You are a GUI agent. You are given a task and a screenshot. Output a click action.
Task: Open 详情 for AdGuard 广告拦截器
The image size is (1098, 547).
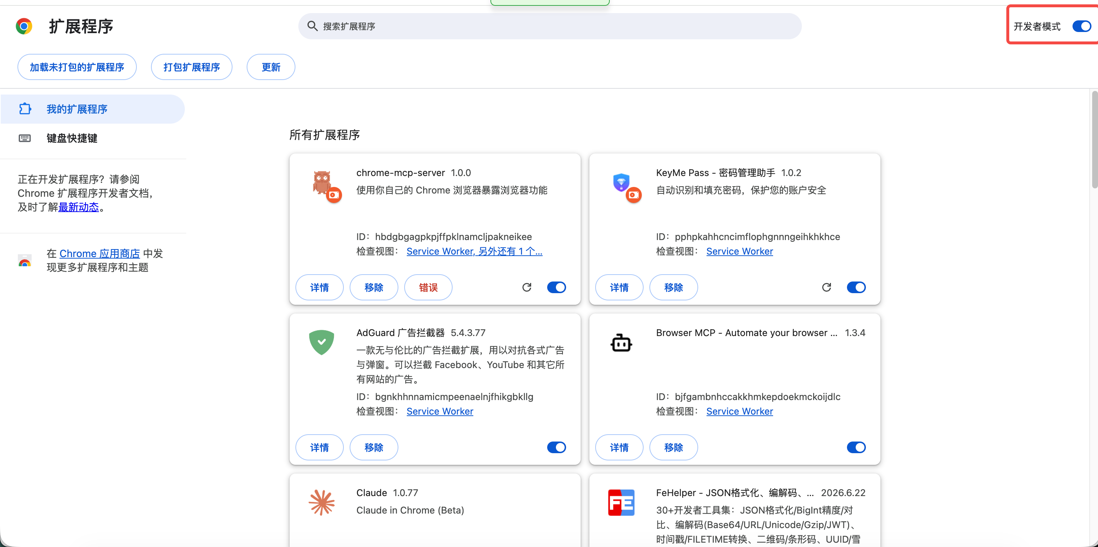(319, 447)
